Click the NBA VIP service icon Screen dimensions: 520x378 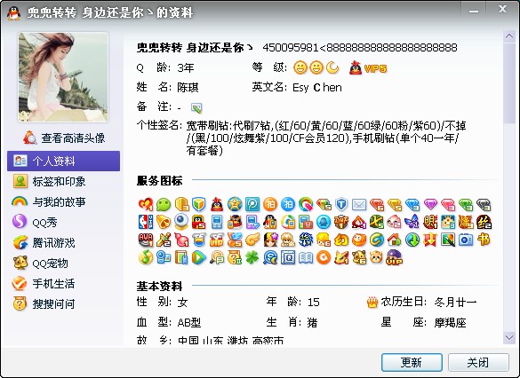coord(145,222)
